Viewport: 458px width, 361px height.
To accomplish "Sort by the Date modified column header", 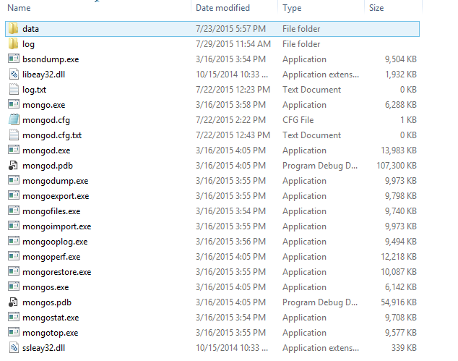I will [x=222, y=8].
